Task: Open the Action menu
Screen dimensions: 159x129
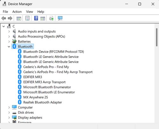Action: [17, 11]
